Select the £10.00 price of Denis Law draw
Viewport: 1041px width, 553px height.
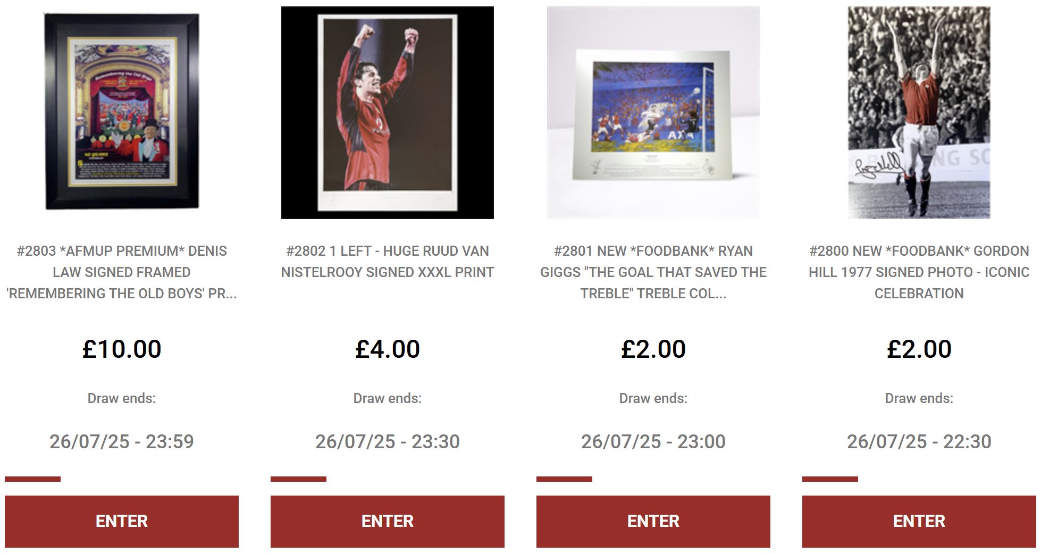122,349
